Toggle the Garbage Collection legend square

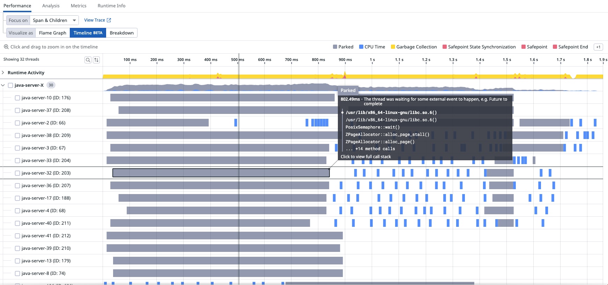(x=393, y=47)
